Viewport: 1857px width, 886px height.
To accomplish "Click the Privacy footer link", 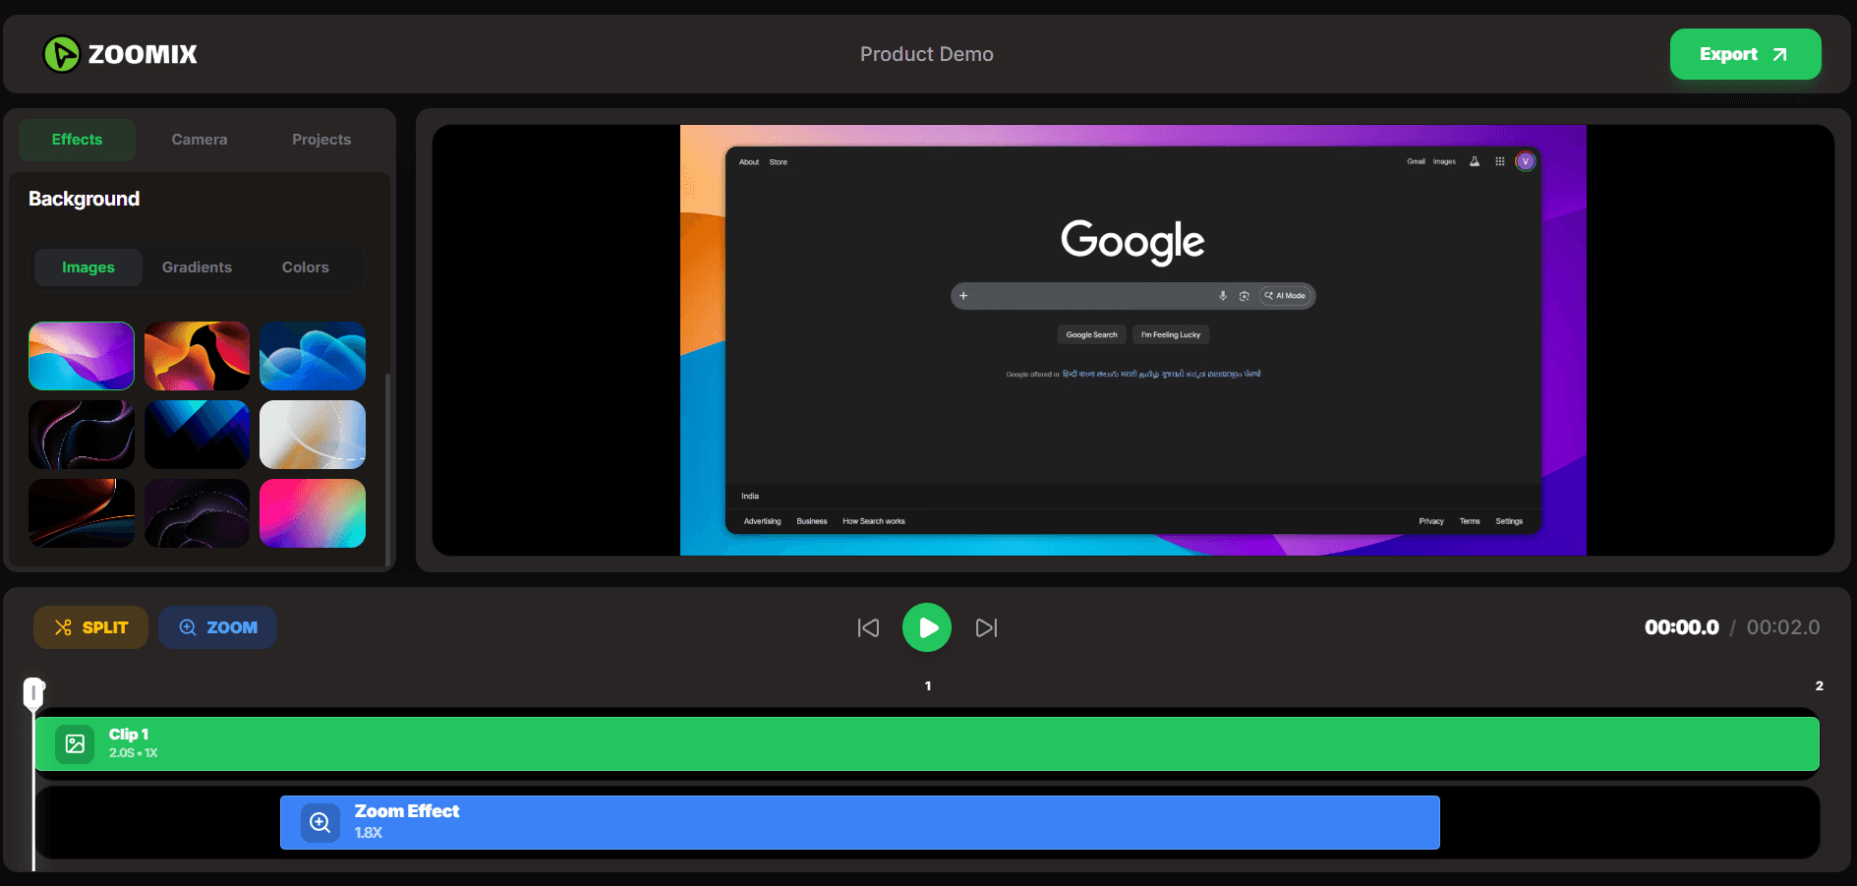I will click(1431, 521).
